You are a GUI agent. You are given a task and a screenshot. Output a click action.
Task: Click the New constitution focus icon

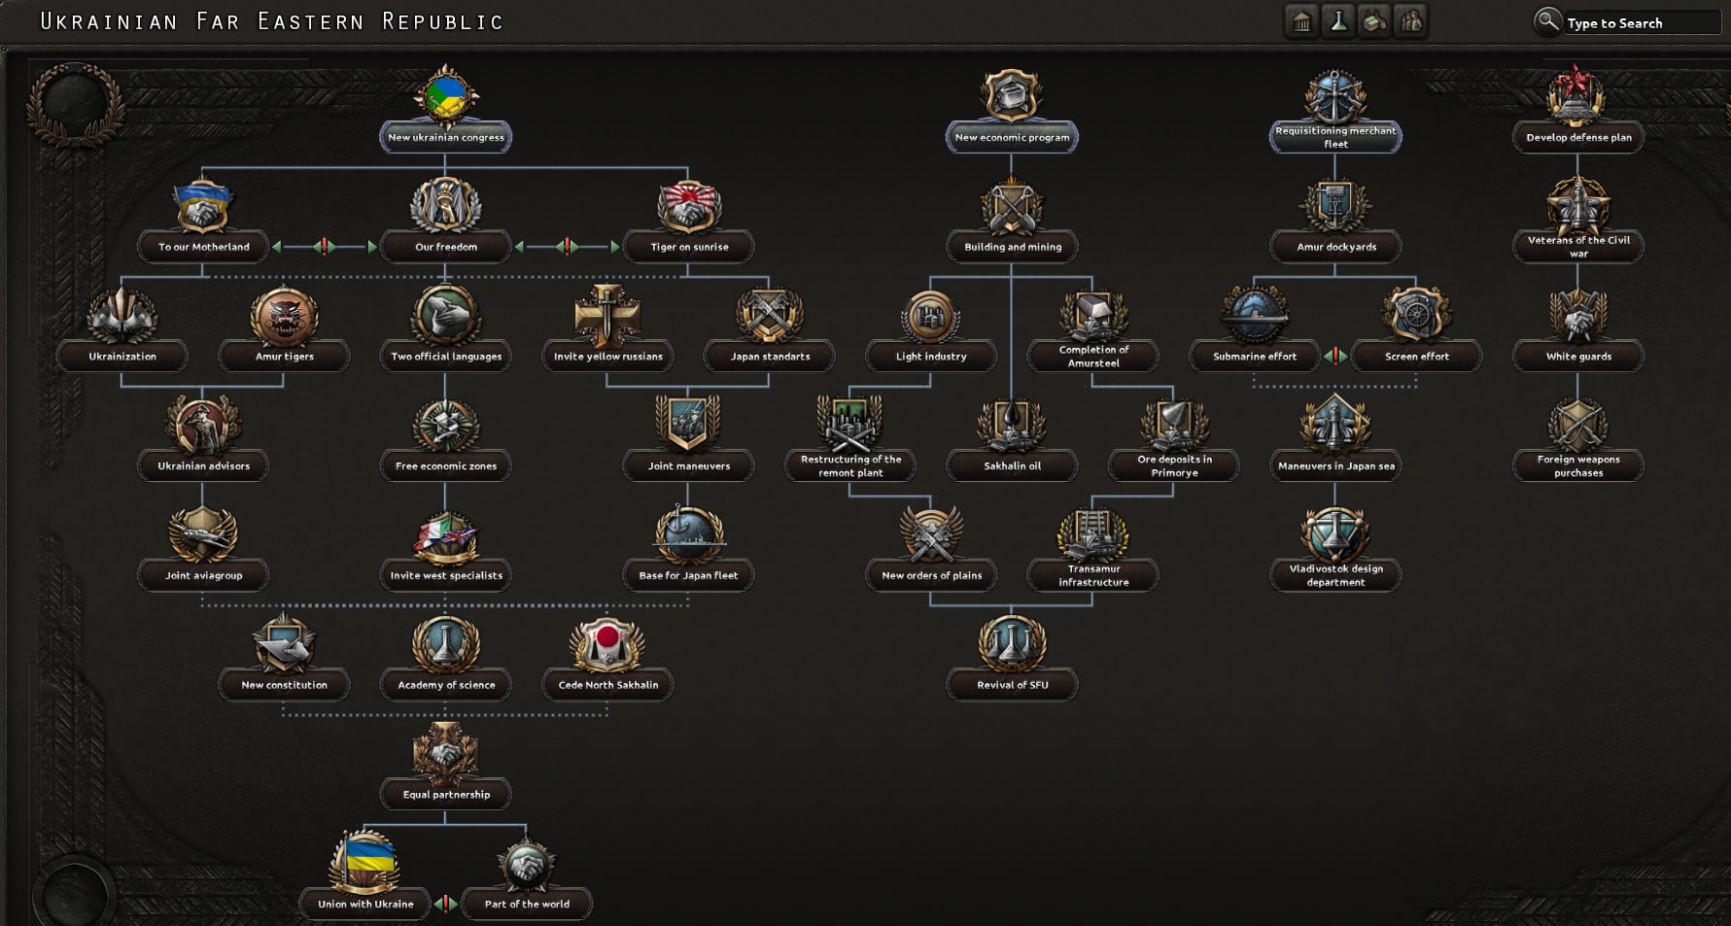click(x=284, y=644)
